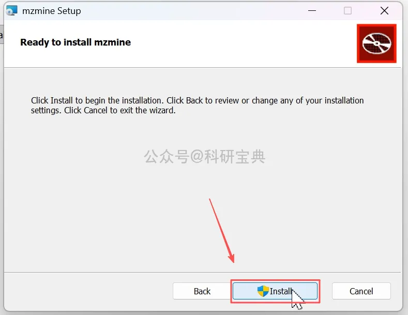The height and width of the screenshot is (315, 408).
Task: Cancel to exit the setup wizard
Action: point(361,291)
